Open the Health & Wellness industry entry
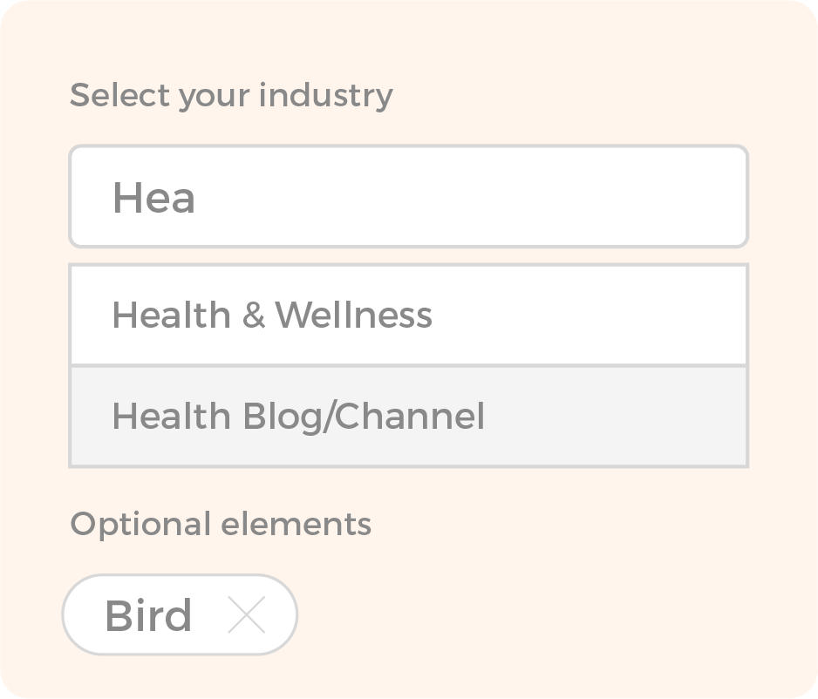818x699 pixels. tap(272, 315)
